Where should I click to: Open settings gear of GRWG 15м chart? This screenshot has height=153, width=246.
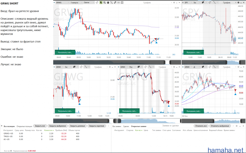click(x=174, y=67)
